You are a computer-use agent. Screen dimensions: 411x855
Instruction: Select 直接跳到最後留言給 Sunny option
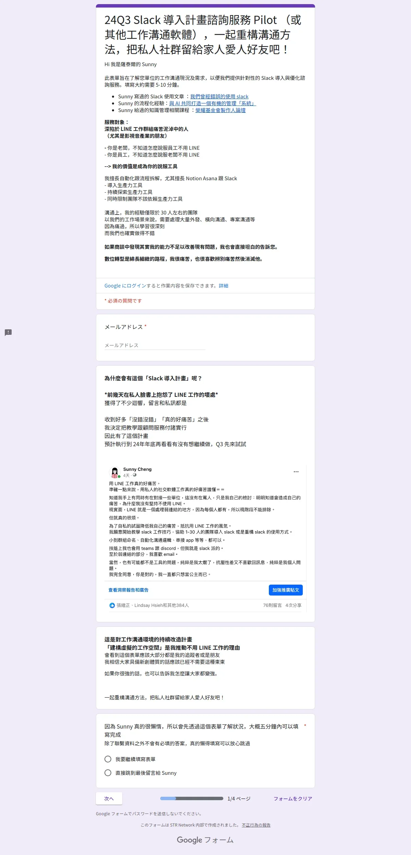[108, 773]
